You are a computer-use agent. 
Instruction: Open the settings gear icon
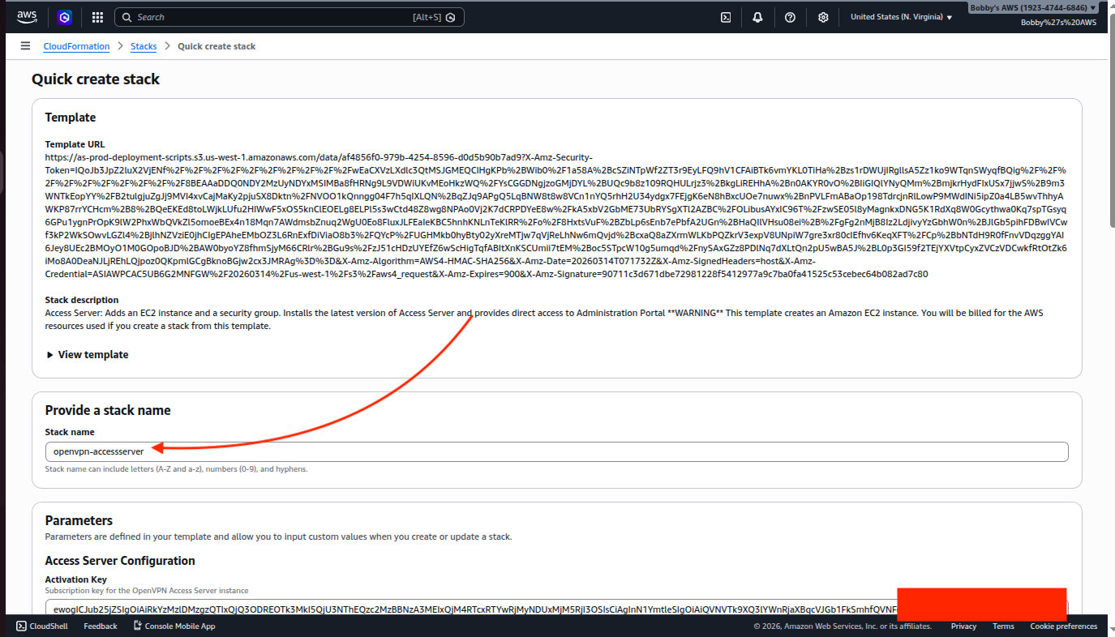(823, 17)
